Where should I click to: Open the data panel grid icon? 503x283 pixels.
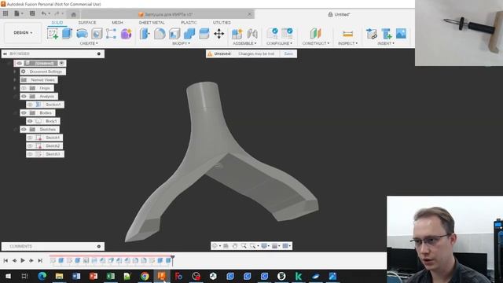pyautogui.click(x=6, y=13)
